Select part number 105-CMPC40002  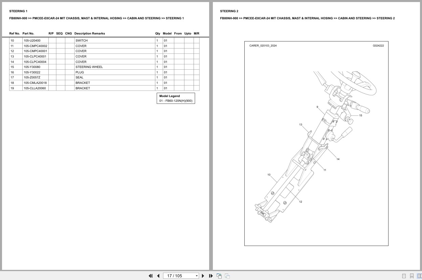36,46
